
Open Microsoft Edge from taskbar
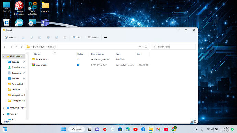pos(128,129)
